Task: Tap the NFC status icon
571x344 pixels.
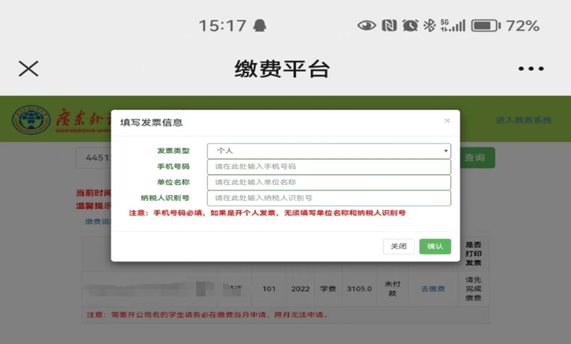Action: (389, 25)
